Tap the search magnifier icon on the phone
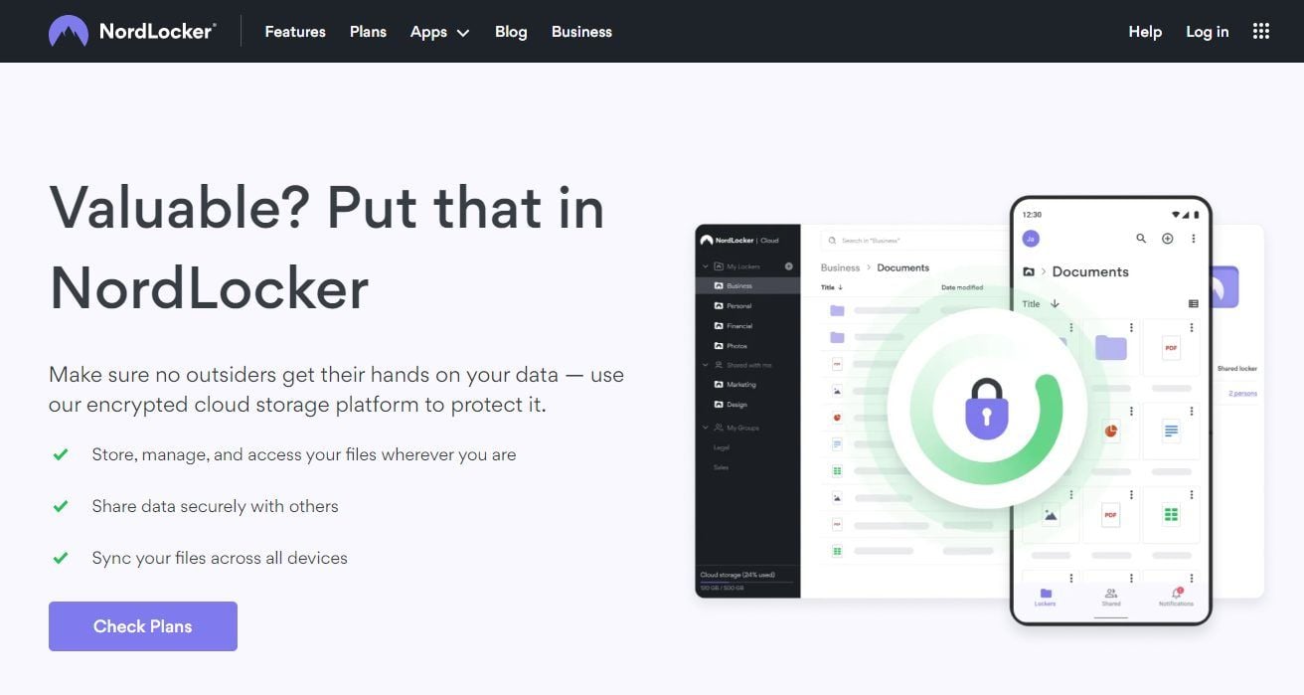 tap(1141, 239)
